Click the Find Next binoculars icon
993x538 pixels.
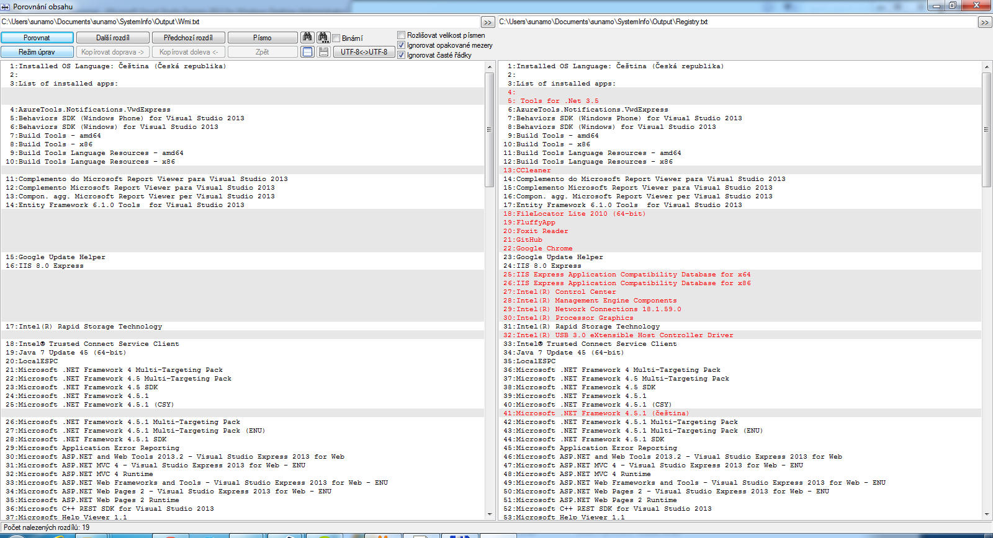(323, 37)
